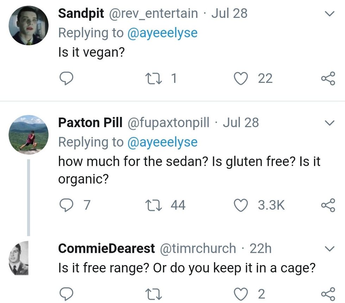Screen dimensions: 345x303
Task: Open @ayeeelyse link in Sandpit's reply
Action: click(x=162, y=33)
